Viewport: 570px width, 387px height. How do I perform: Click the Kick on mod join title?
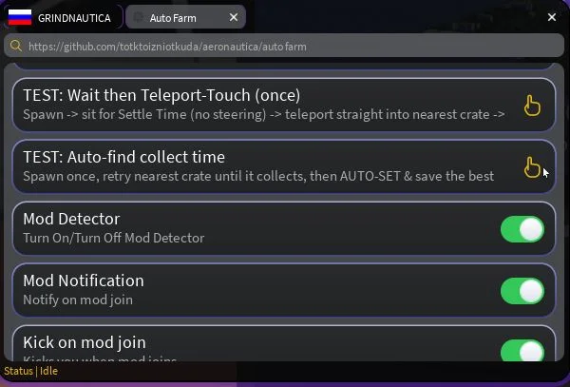85,342
